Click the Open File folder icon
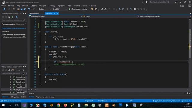The height and width of the screenshot is (108, 192). click(18, 9)
